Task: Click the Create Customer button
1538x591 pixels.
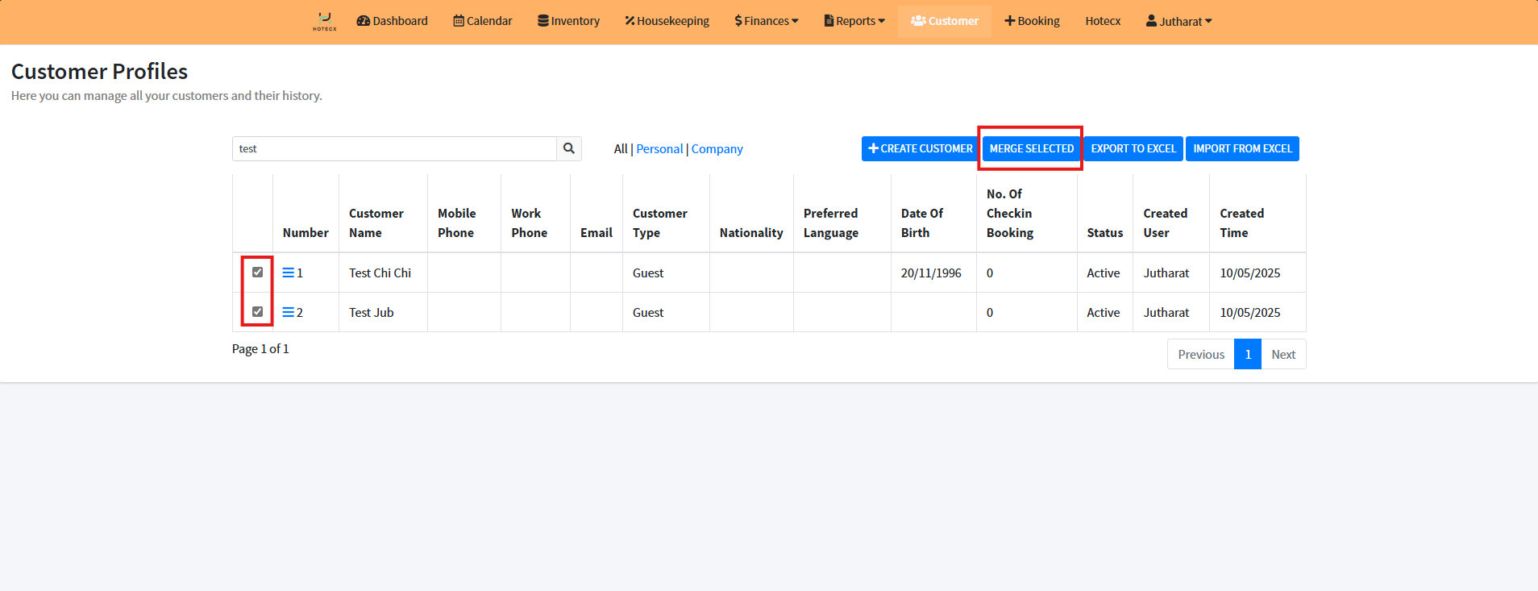Action: point(920,148)
